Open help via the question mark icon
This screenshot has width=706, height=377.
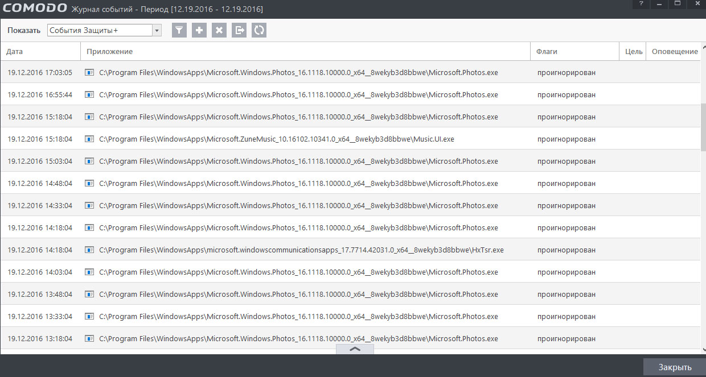click(641, 4)
